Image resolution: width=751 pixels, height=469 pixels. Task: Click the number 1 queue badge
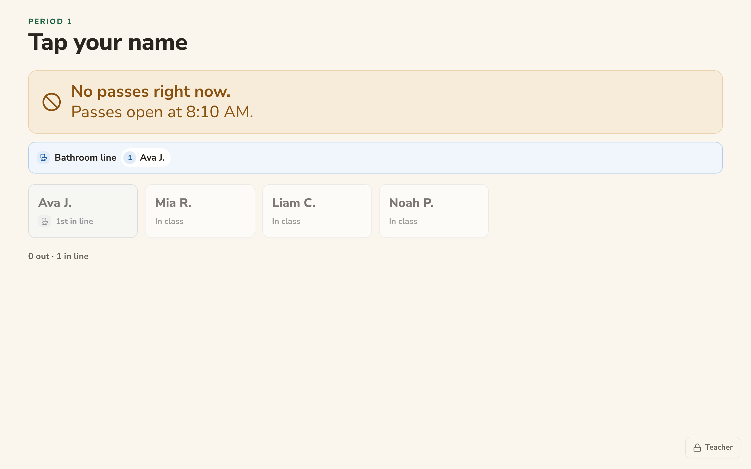click(130, 158)
